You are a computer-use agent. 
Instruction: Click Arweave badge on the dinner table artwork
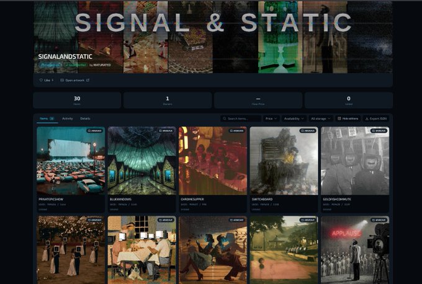166,220
